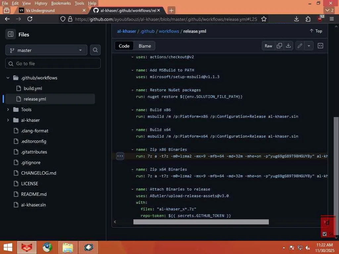Open line actions ellipsis menu
The image size is (339, 254).
[x=120, y=156]
